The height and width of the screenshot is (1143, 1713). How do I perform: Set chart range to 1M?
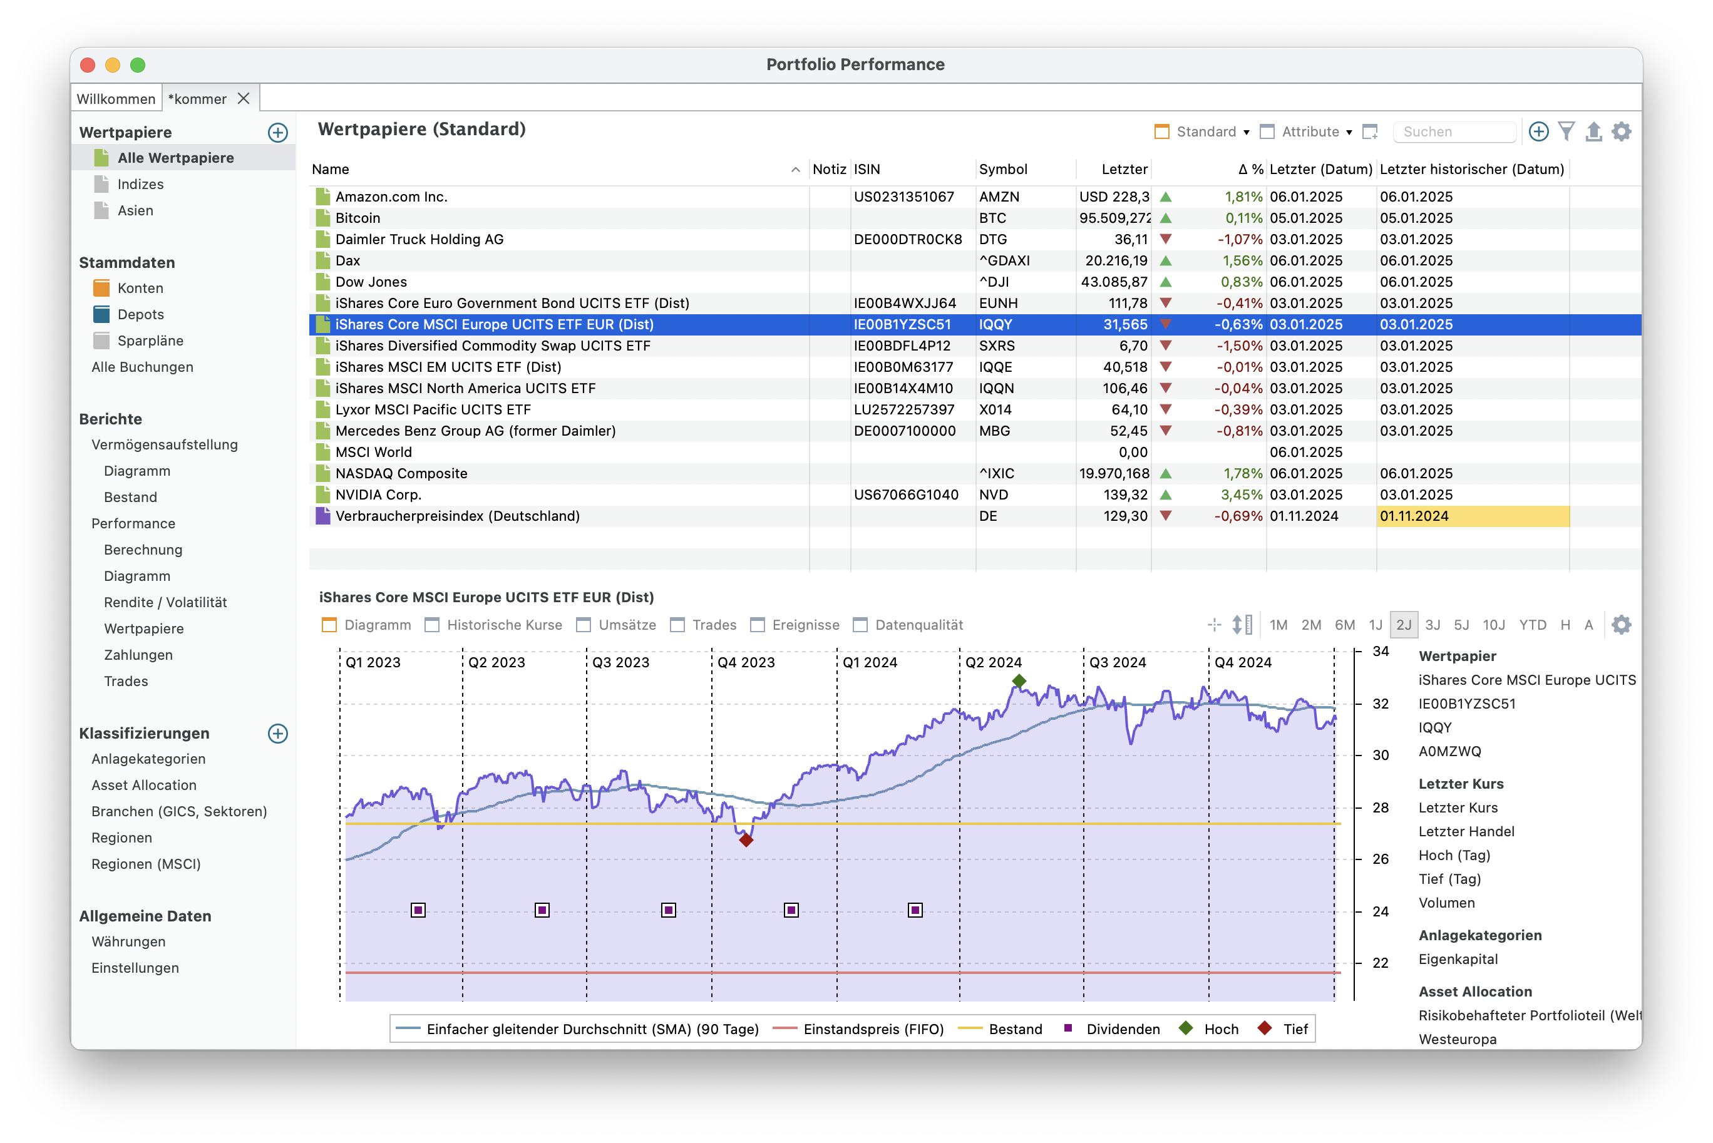click(x=1278, y=625)
